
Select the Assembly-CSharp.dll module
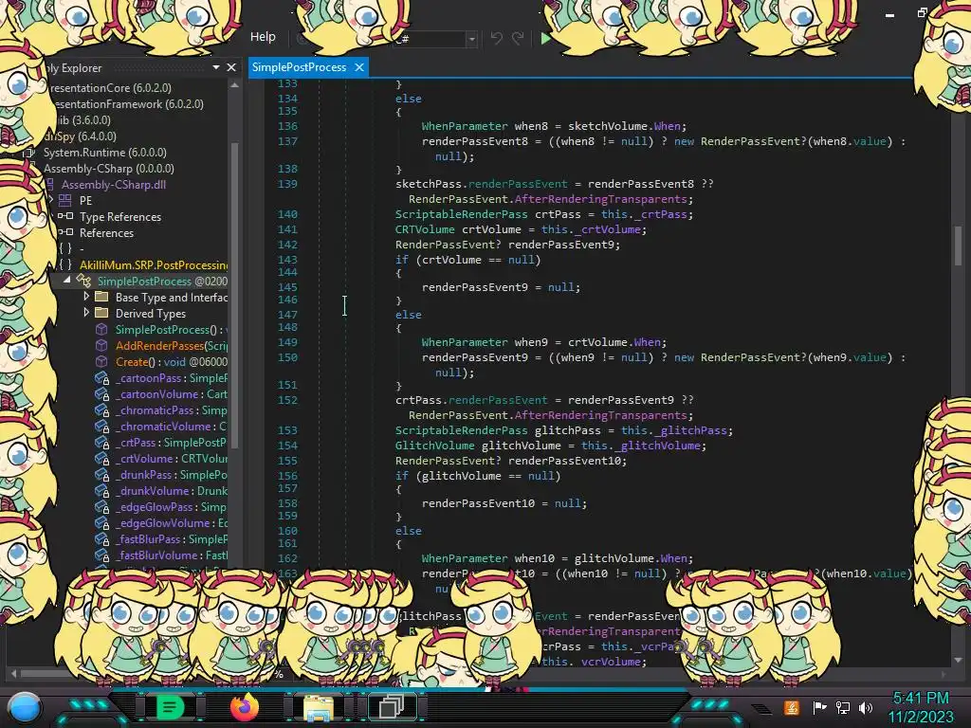114,185
